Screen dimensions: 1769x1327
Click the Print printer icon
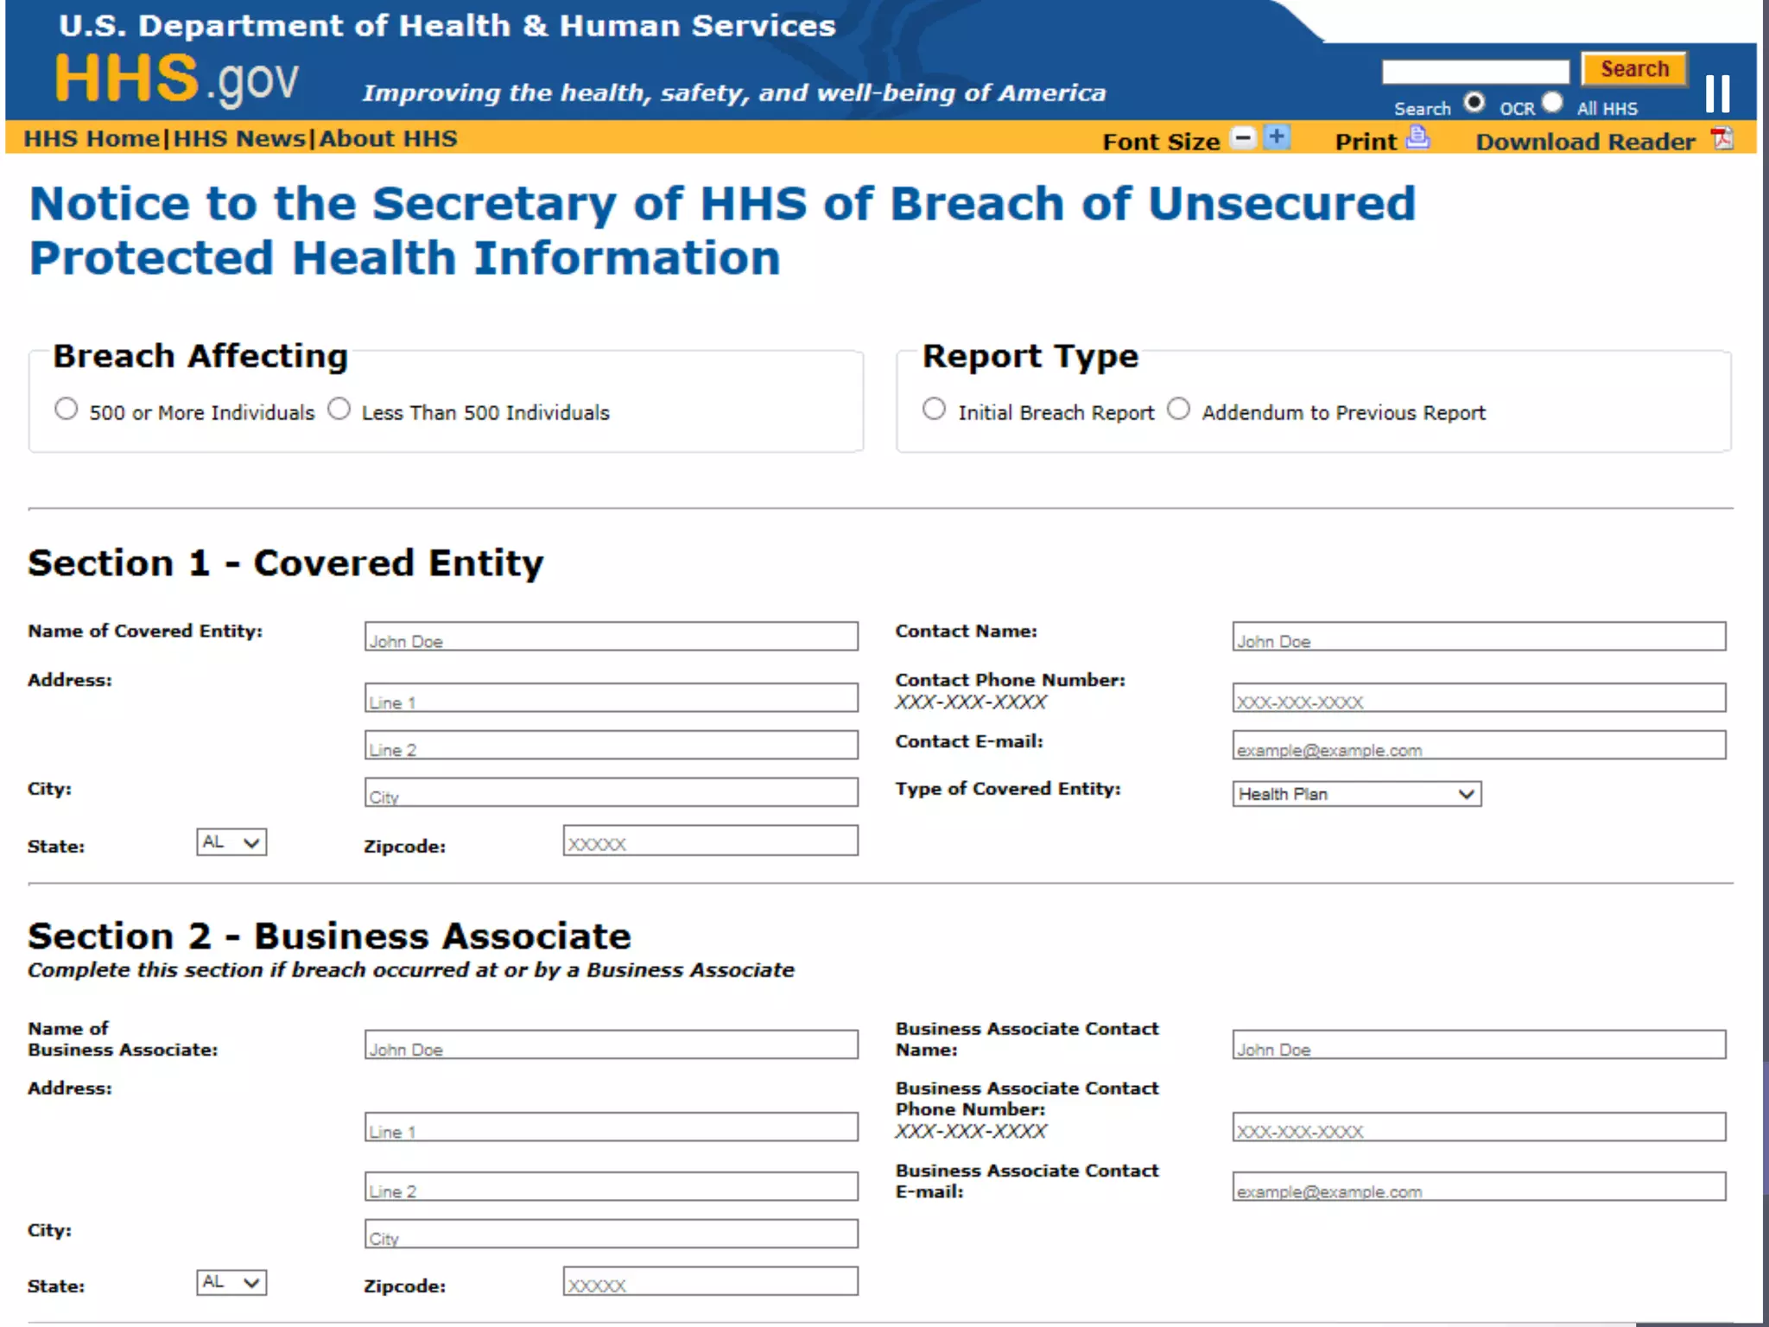pyautogui.click(x=1417, y=137)
